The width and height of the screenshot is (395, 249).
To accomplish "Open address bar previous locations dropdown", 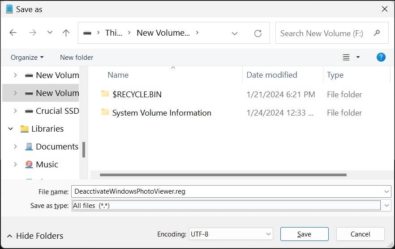I will pos(235,33).
